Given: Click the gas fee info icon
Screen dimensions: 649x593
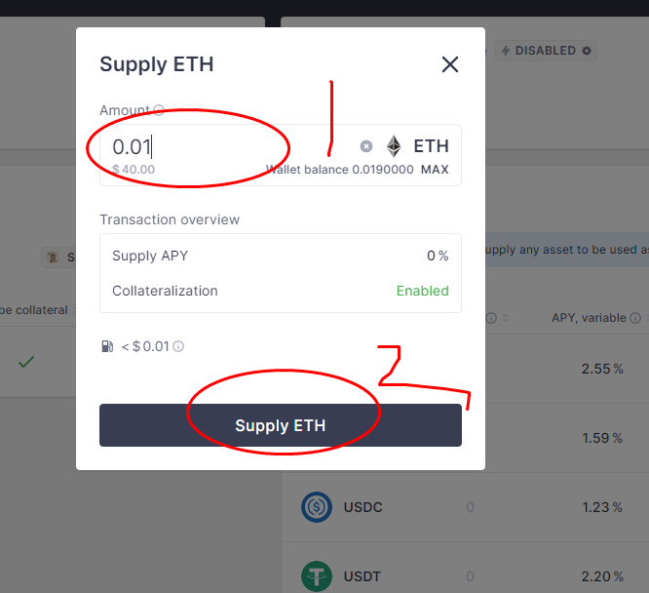Looking at the screenshot, I should 178,346.
